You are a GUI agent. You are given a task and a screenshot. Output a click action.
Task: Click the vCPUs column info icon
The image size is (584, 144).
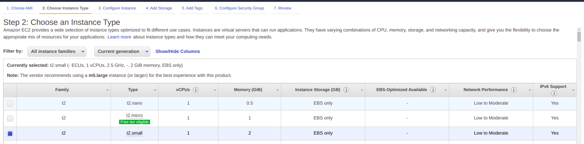(x=196, y=90)
